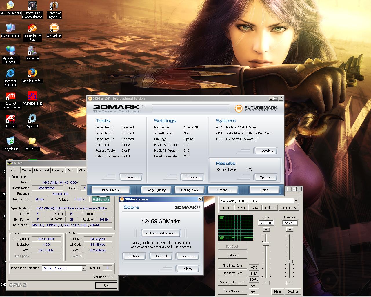The height and width of the screenshot is (297, 371).
Task: Click the Core clock value field
Action: click(x=266, y=223)
